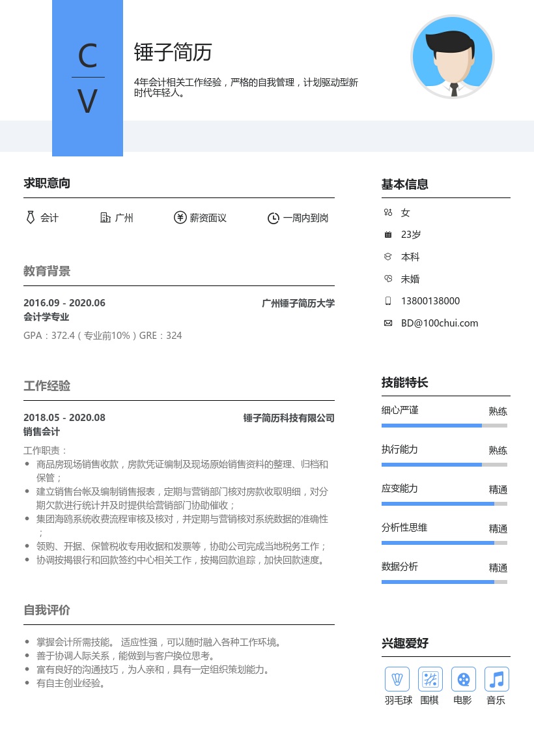The height and width of the screenshot is (756, 534).
Task: Click the envelope icon next to BD@100chui.com
Action: click(x=388, y=323)
